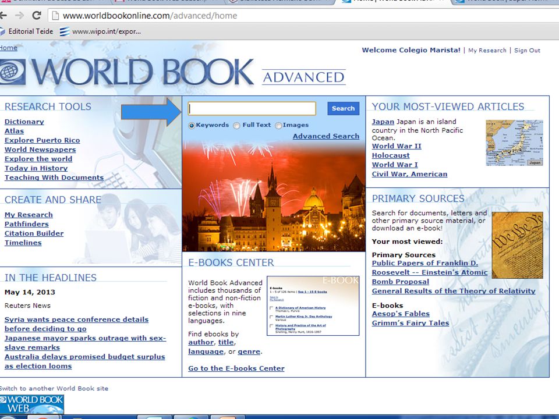Click the May 14, 2013 date text
The image size is (559, 419).
point(30,292)
